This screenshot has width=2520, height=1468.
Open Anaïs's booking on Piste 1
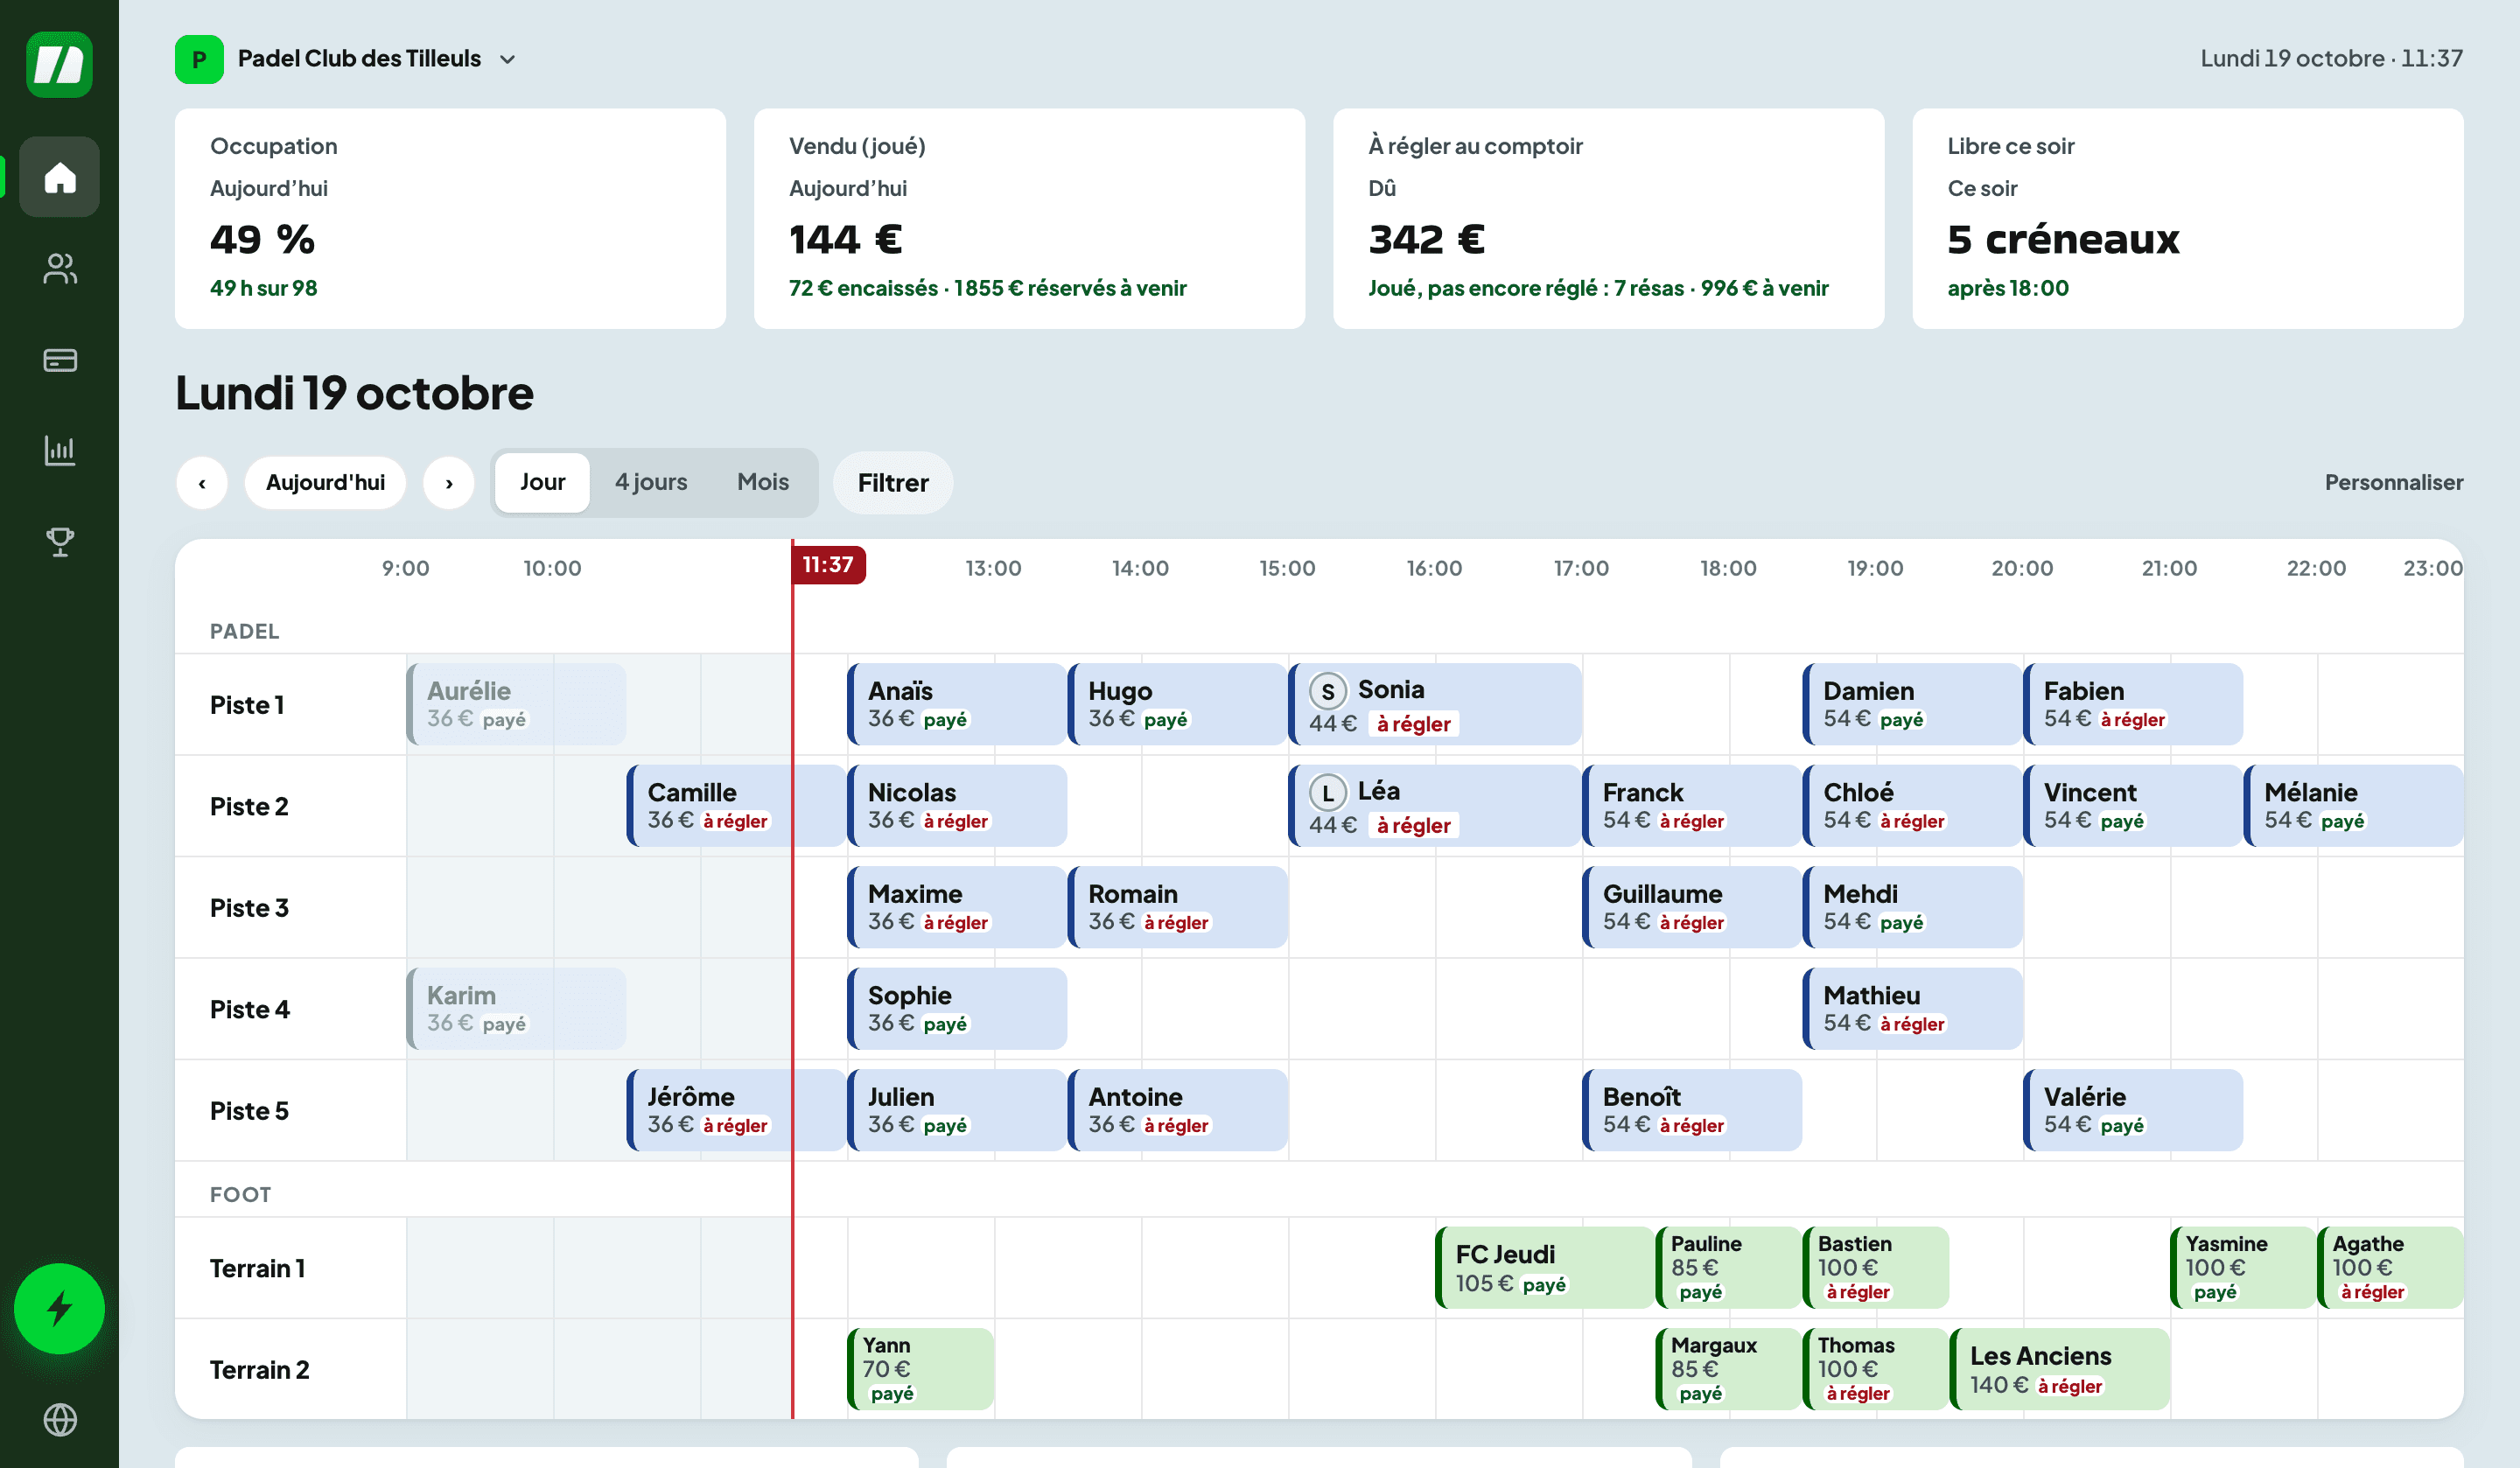(957, 704)
